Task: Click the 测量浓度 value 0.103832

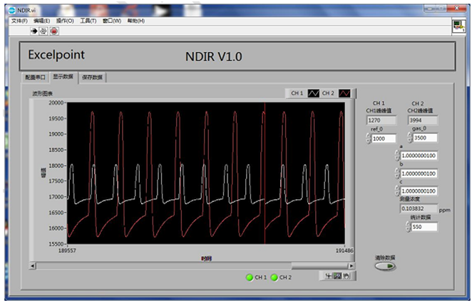Action: (419, 208)
